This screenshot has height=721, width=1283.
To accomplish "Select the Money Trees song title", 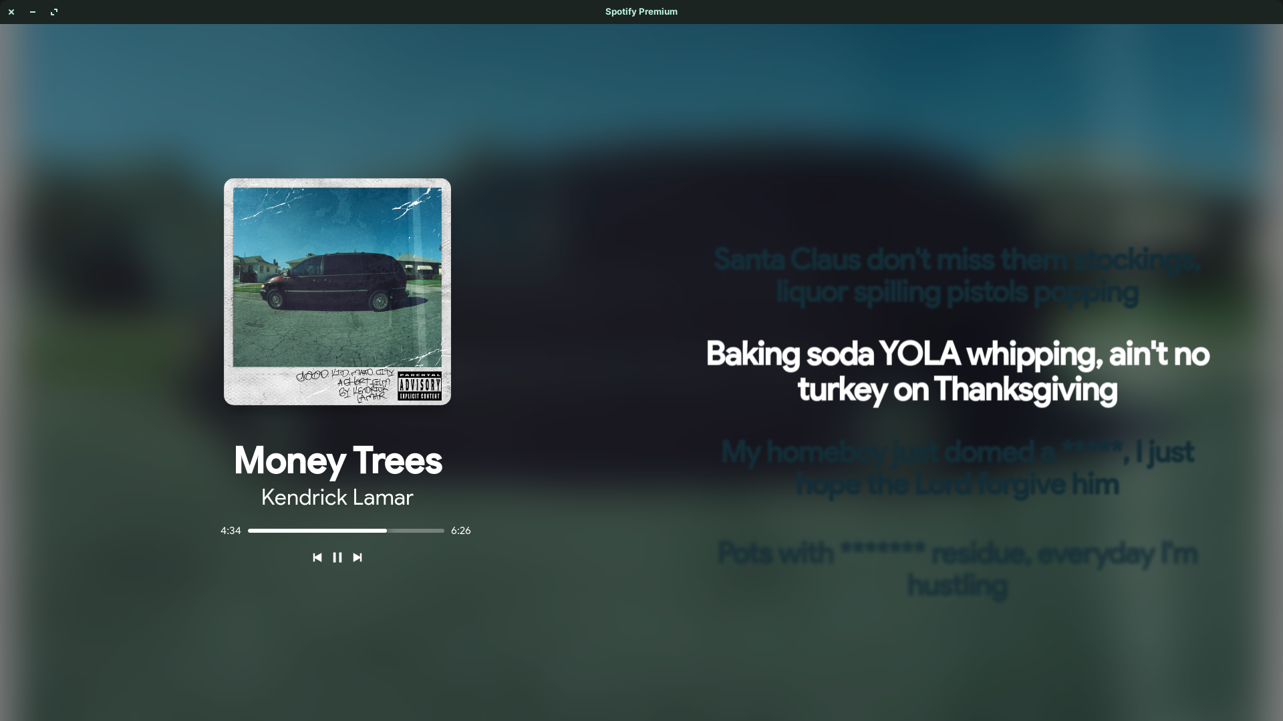I will coord(337,461).
